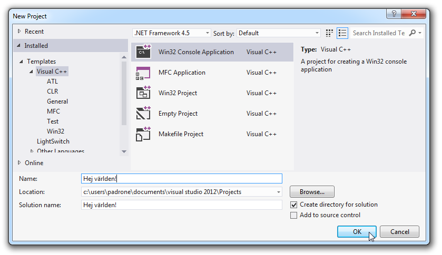Viewport: 442px width, 255px height.
Task: Select the MFC Application template name
Action: tap(182, 73)
